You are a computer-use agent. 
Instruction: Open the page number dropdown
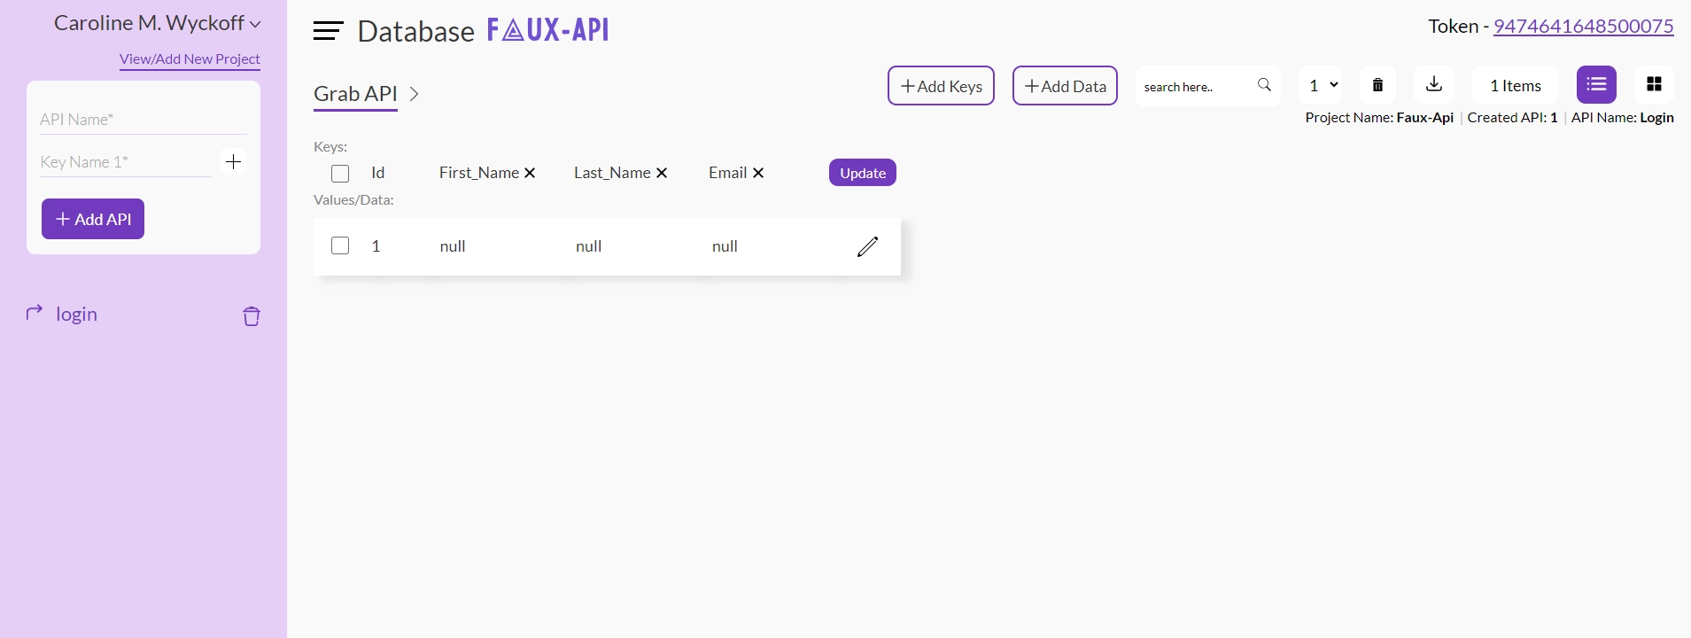pyautogui.click(x=1323, y=85)
